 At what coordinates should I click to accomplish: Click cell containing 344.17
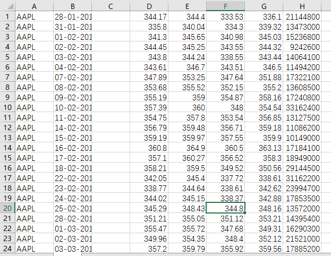click(149, 16)
